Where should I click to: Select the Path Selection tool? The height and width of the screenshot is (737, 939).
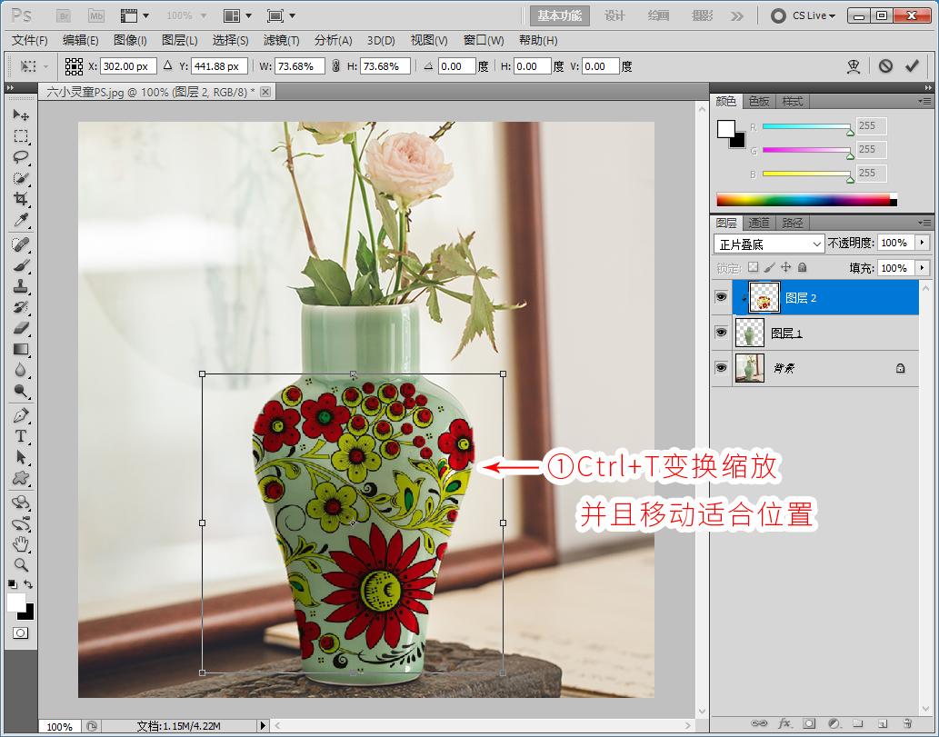coord(21,457)
